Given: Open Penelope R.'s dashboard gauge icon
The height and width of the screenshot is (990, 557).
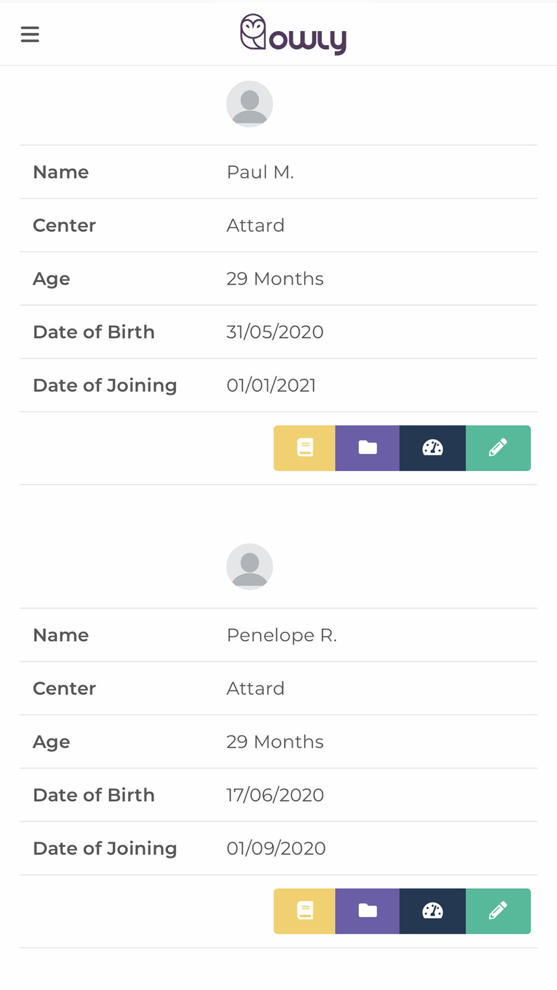Looking at the screenshot, I should click(433, 911).
